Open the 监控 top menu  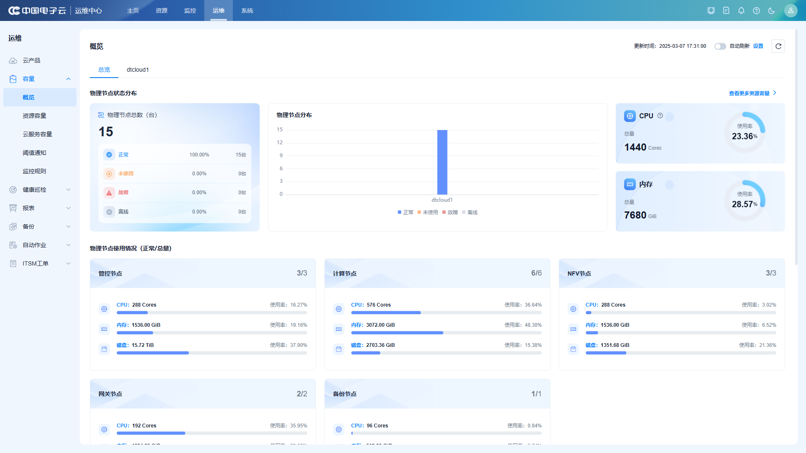click(x=190, y=10)
